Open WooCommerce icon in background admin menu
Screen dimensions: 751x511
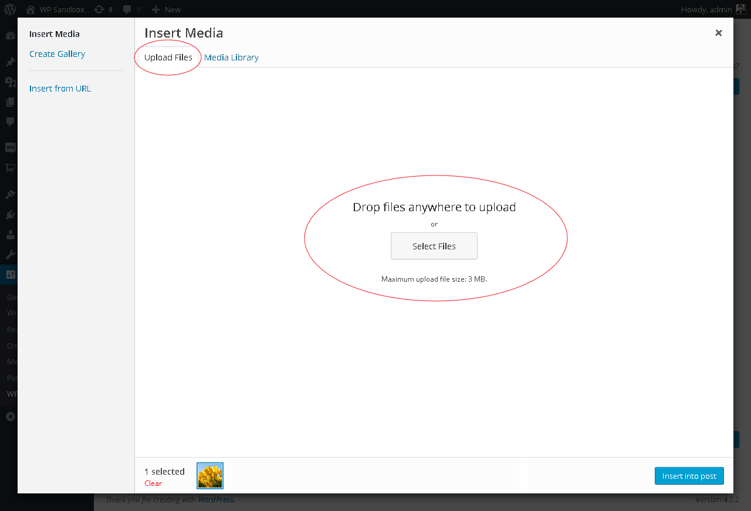10,148
